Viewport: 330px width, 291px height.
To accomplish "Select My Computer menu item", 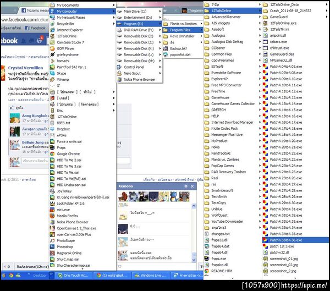I will pos(82,12).
